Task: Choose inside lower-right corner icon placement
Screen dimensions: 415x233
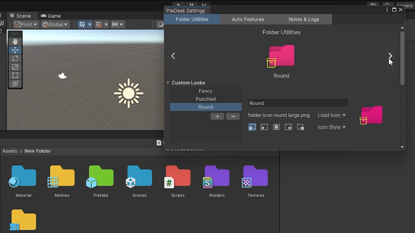Action: (x=288, y=127)
